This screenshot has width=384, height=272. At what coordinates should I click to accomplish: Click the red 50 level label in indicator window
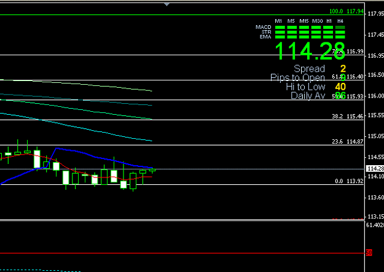(369, 253)
